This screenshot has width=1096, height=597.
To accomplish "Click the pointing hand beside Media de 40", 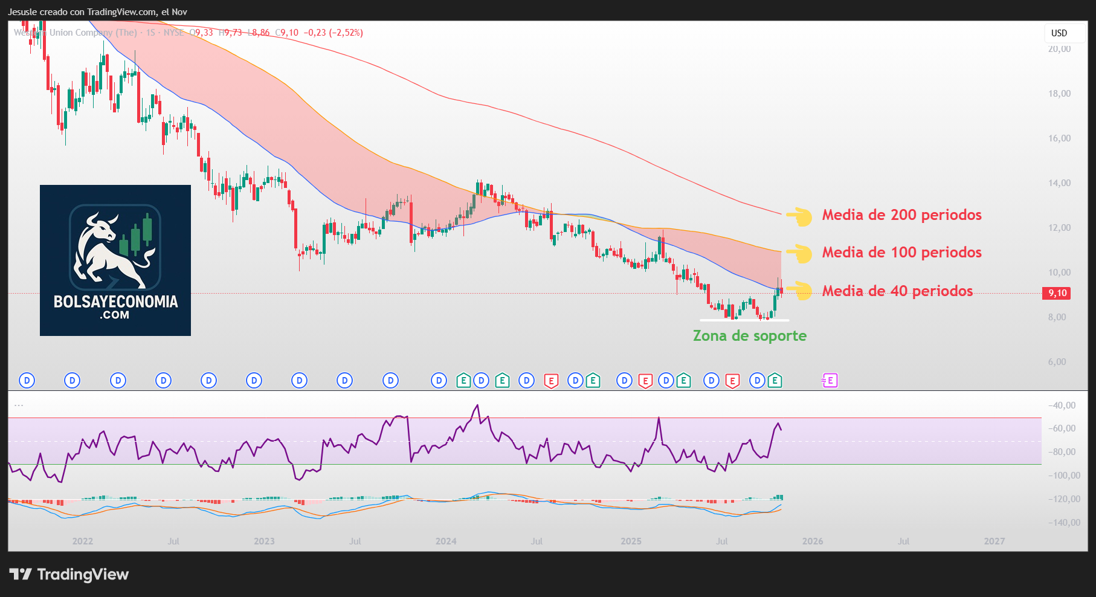I will [x=799, y=291].
